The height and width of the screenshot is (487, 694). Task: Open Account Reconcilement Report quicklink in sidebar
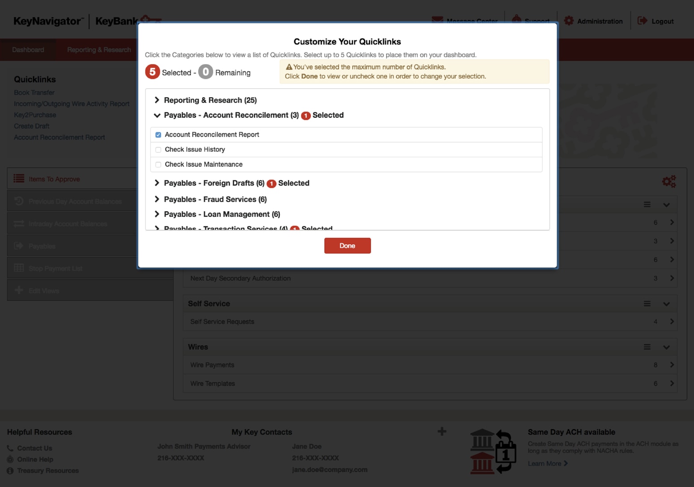tap(59, 137)
